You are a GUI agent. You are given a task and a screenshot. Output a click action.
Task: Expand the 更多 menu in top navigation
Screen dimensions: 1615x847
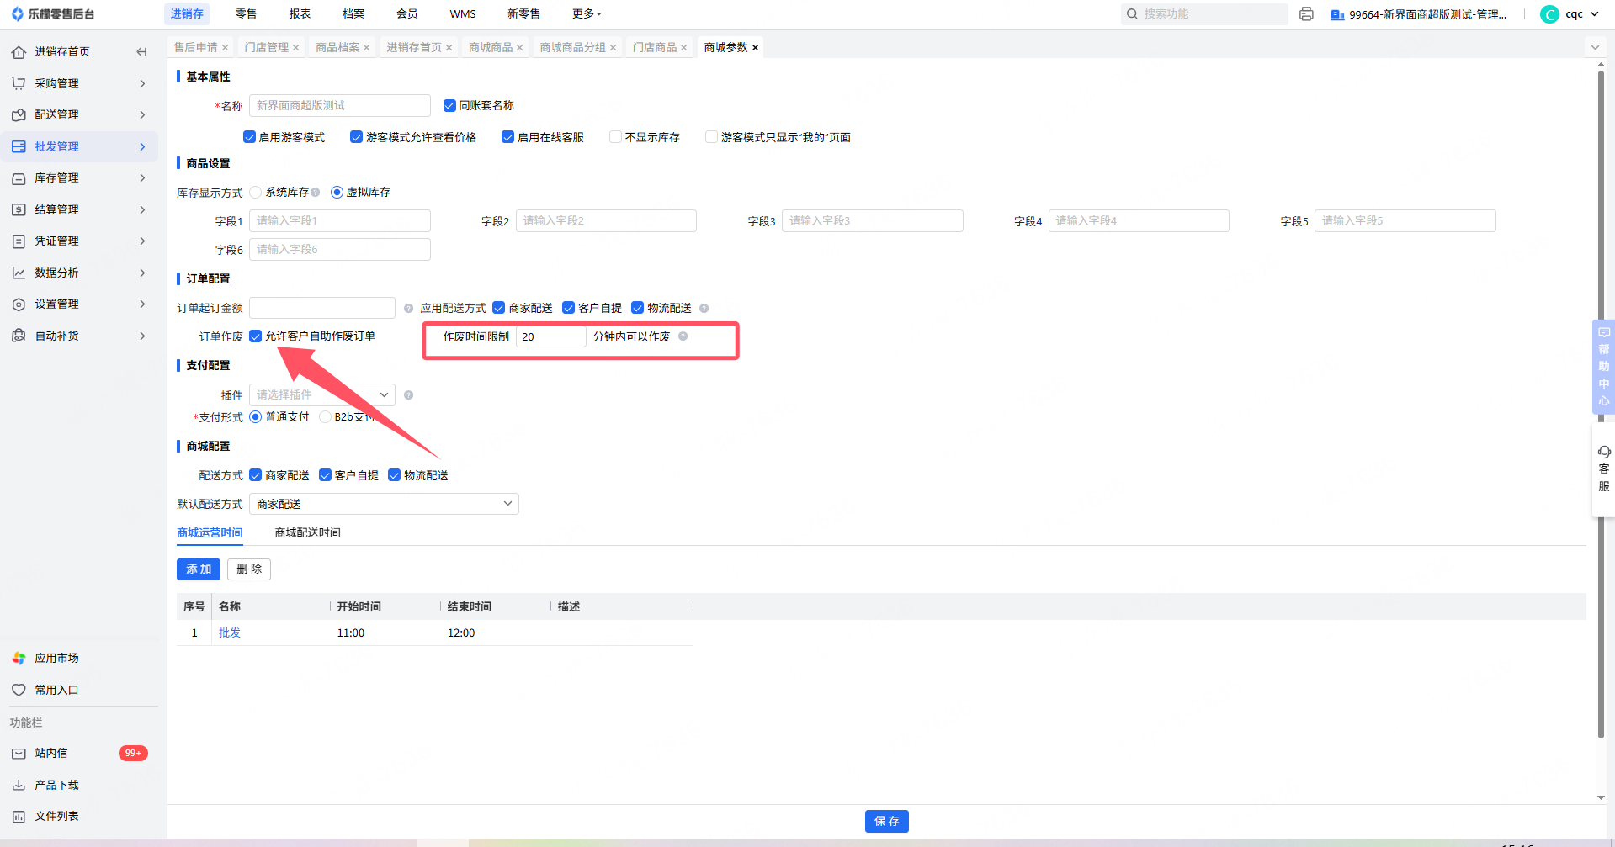click(587, 13)
